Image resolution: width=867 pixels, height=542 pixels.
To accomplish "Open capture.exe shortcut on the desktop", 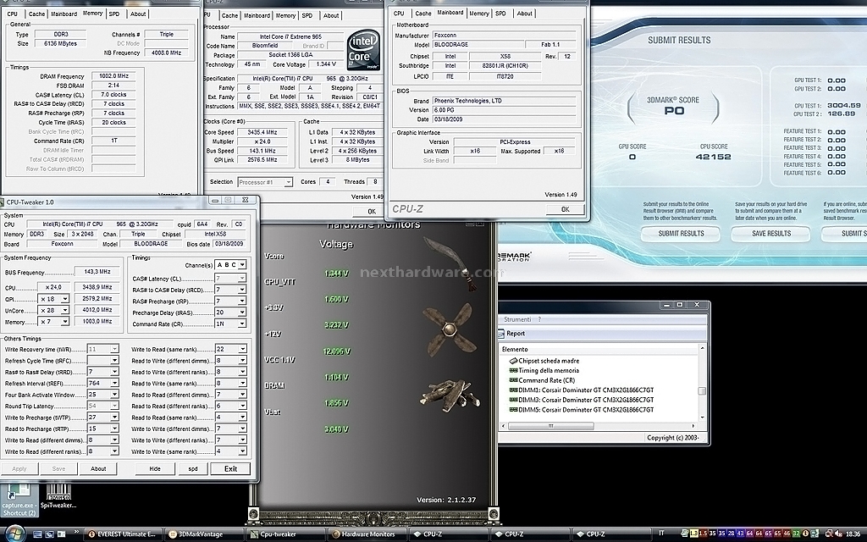I will click(19, 500).
